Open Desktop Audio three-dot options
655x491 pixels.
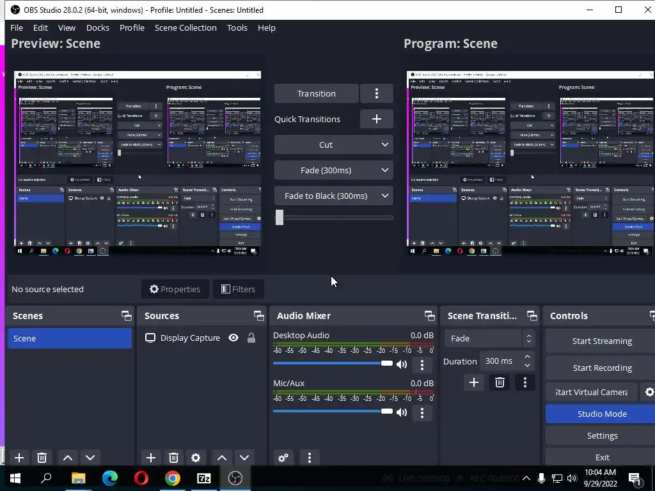(x=422, y=364)
